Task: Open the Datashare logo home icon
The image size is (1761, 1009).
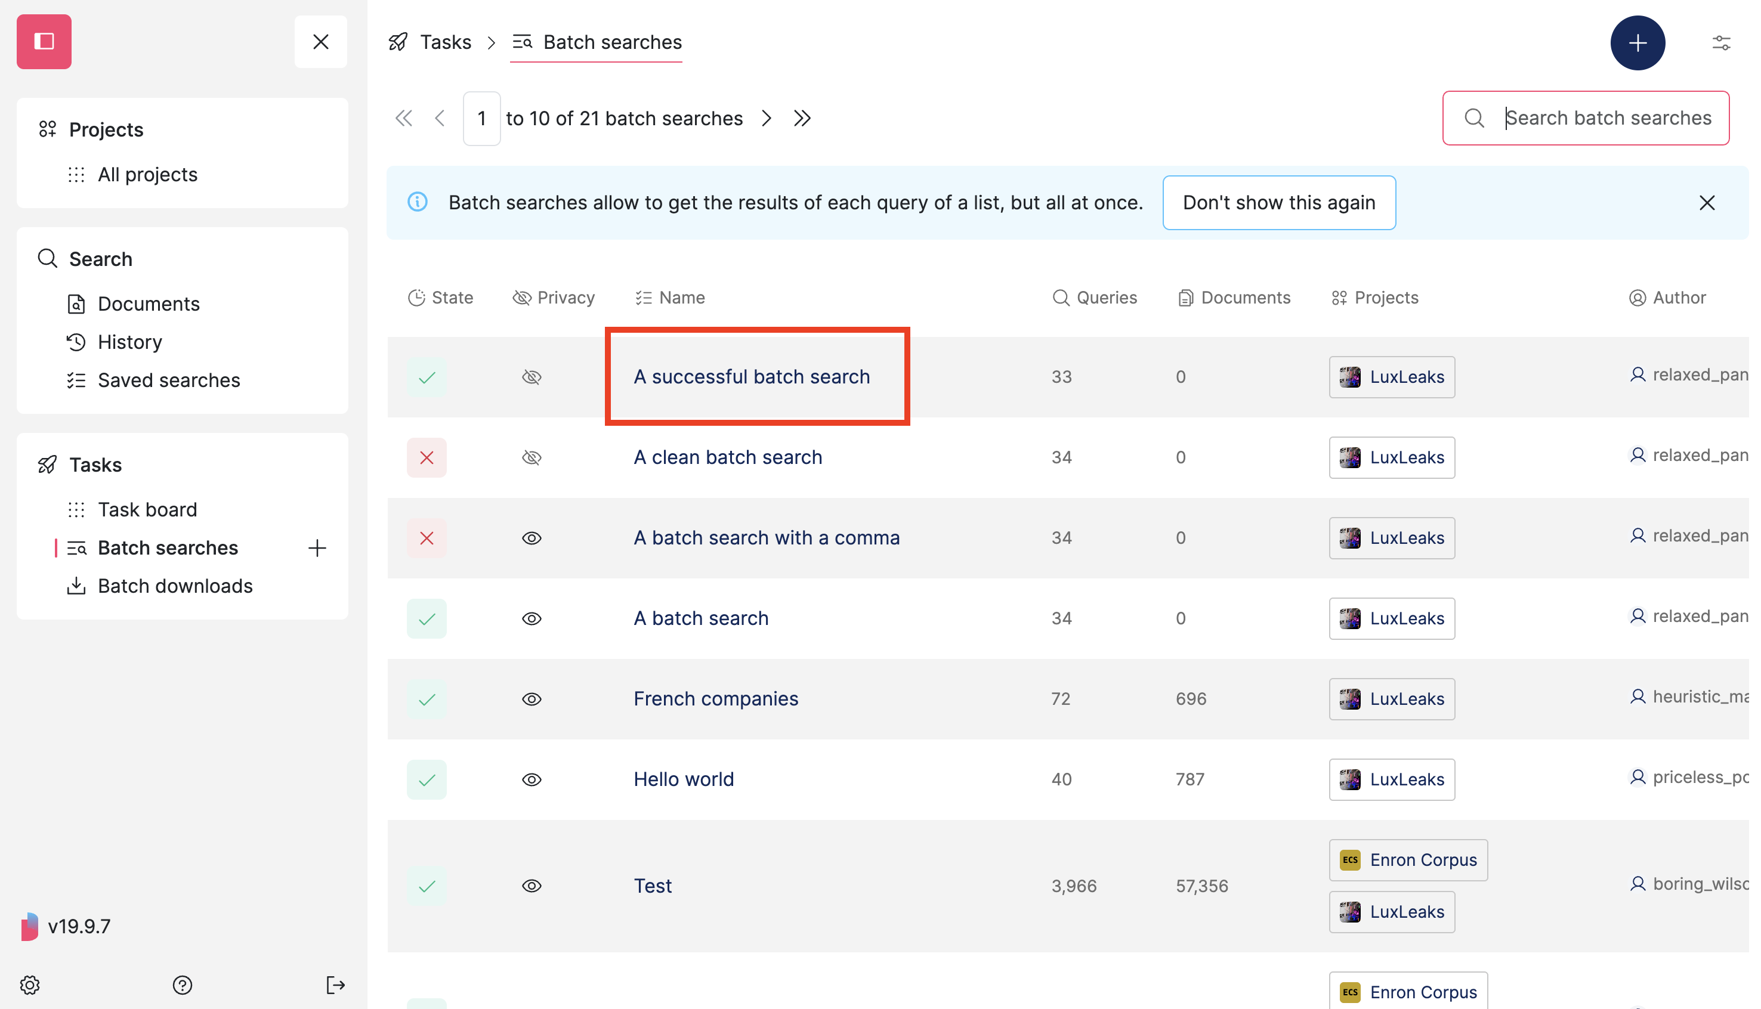Action: pyautogui.click(x=44, y=42)
